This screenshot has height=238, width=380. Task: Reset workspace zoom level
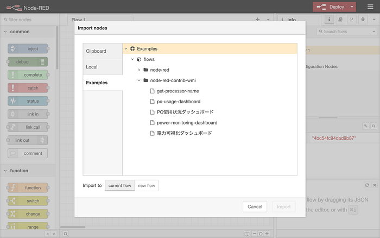point(261,234)
